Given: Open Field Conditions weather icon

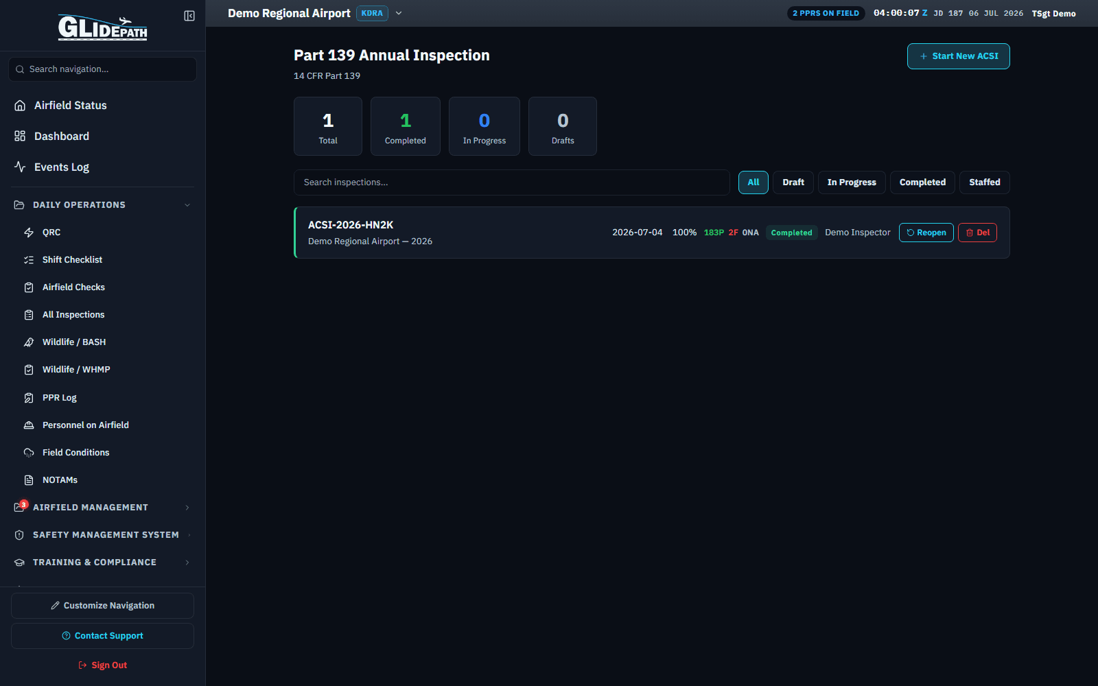Looking at the screenshot, I should tap(29, 453).
